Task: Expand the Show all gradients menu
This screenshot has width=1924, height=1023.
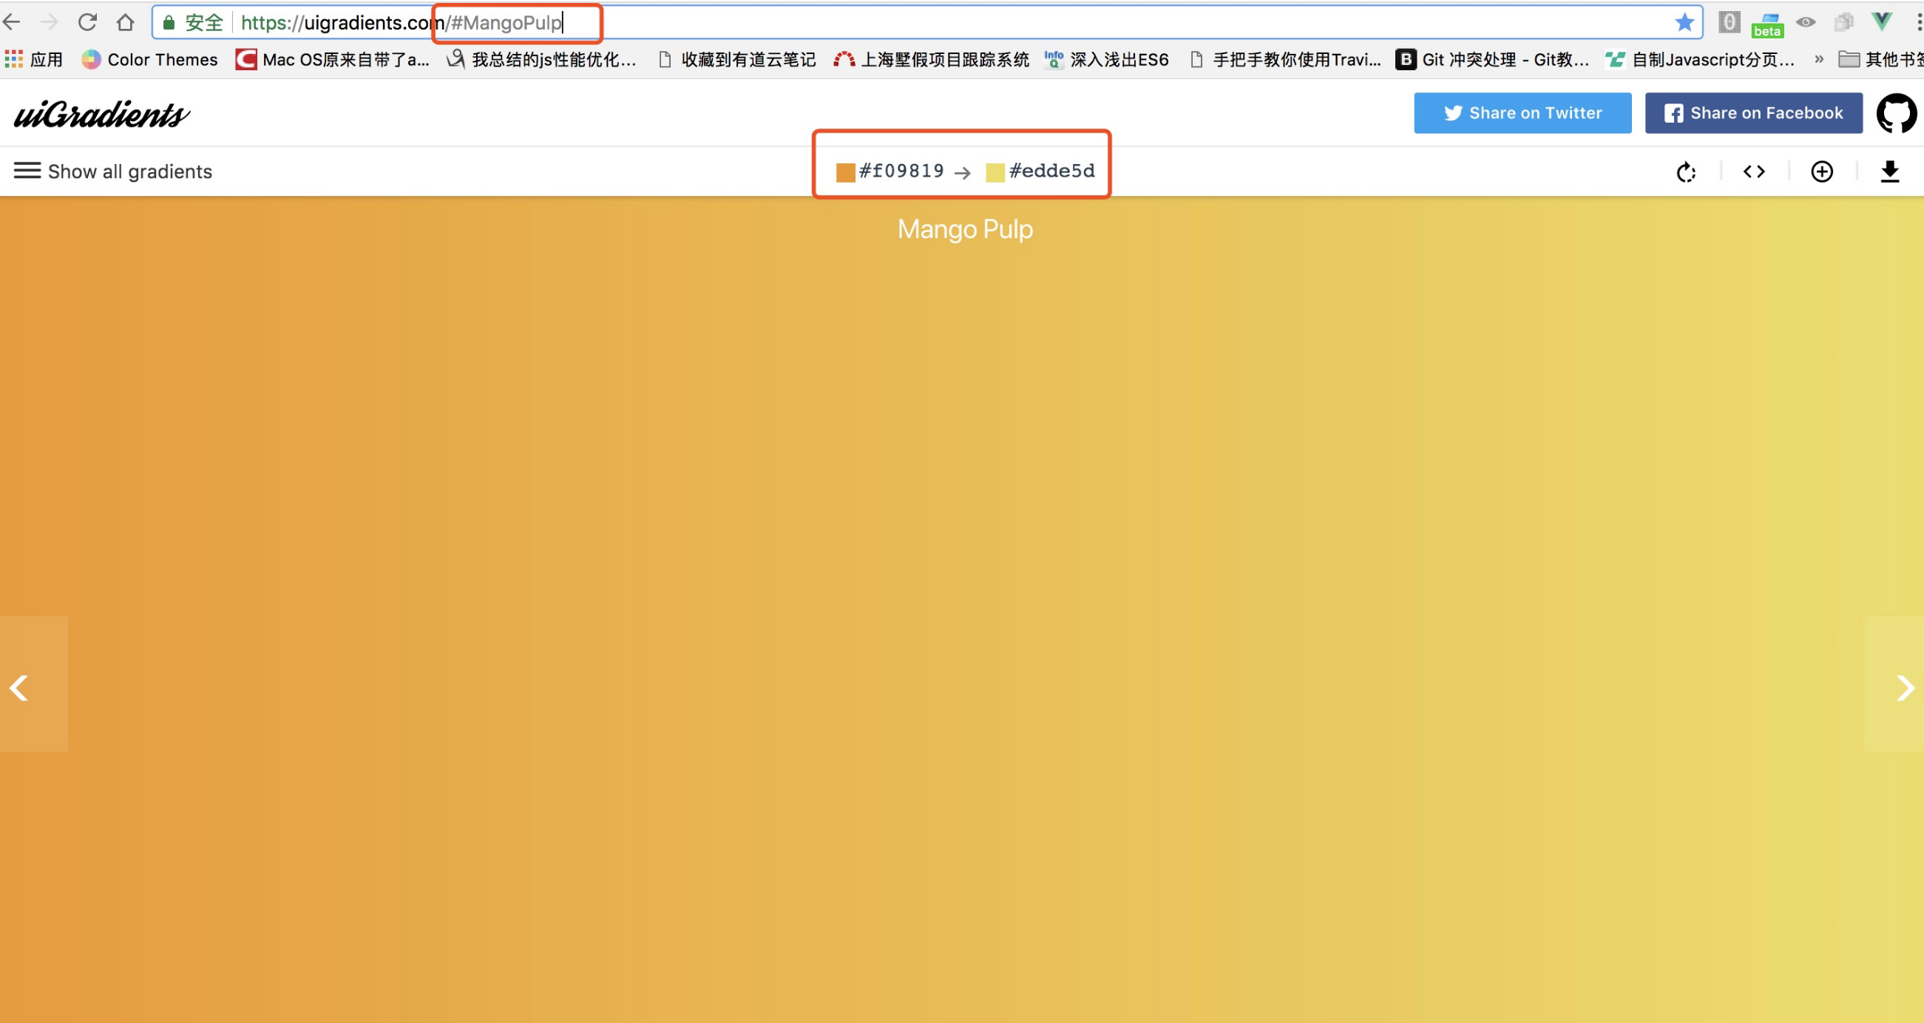Action: (113, 171)
